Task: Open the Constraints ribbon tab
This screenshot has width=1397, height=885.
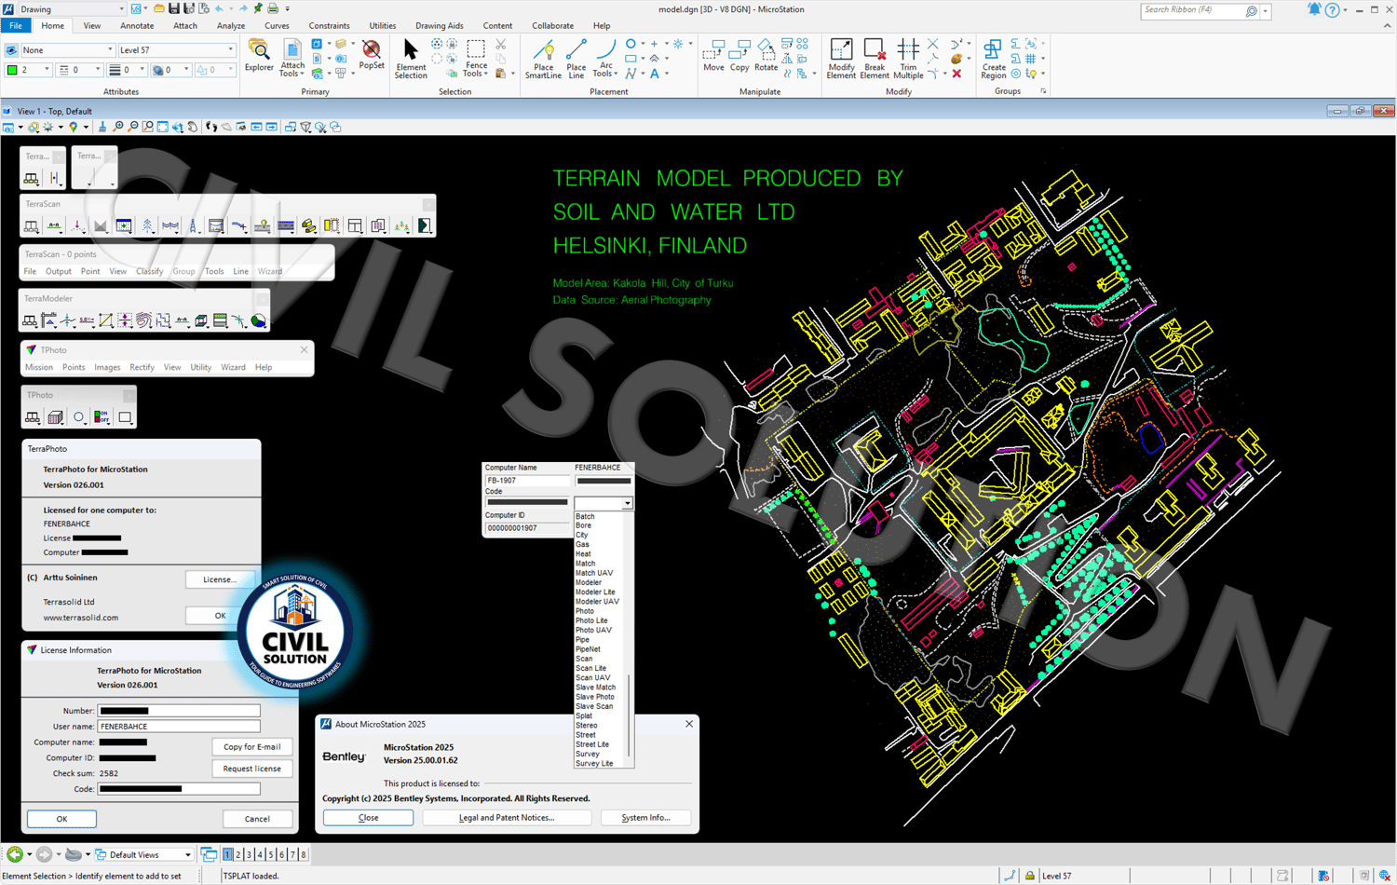Action: click(x=329, y=26)
